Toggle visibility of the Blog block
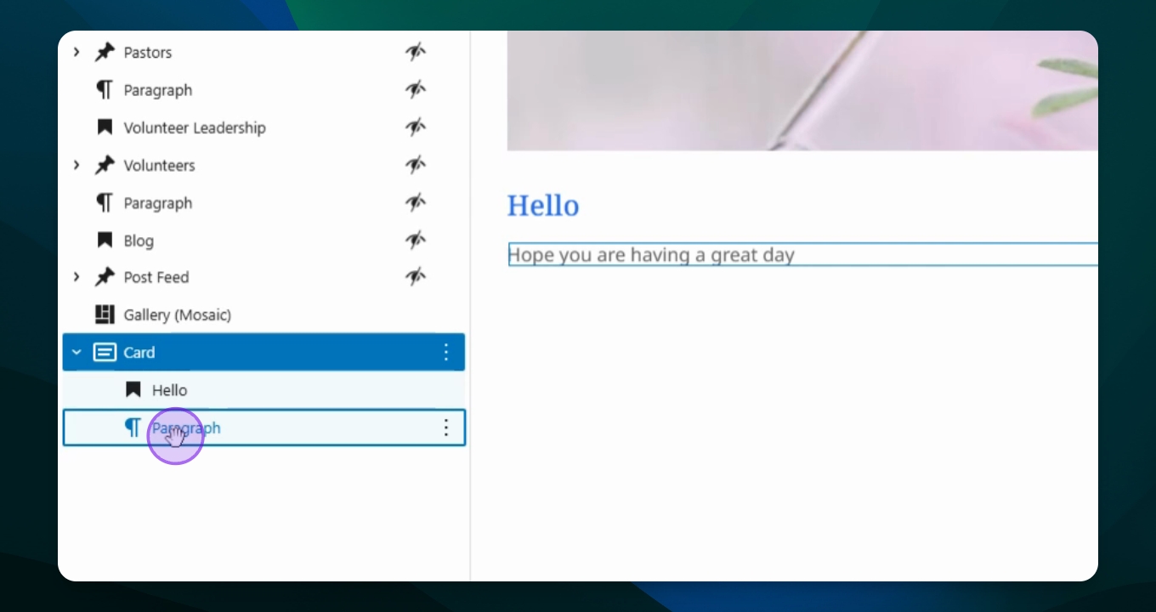 pyautogui.click(x=415, y=241)
